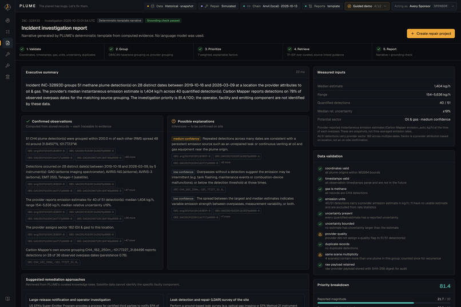The width and height of the screenshot is (461, 307).
Task: Open the Acting as Avery Sponsor dropdown
Action: click(424, 6)
